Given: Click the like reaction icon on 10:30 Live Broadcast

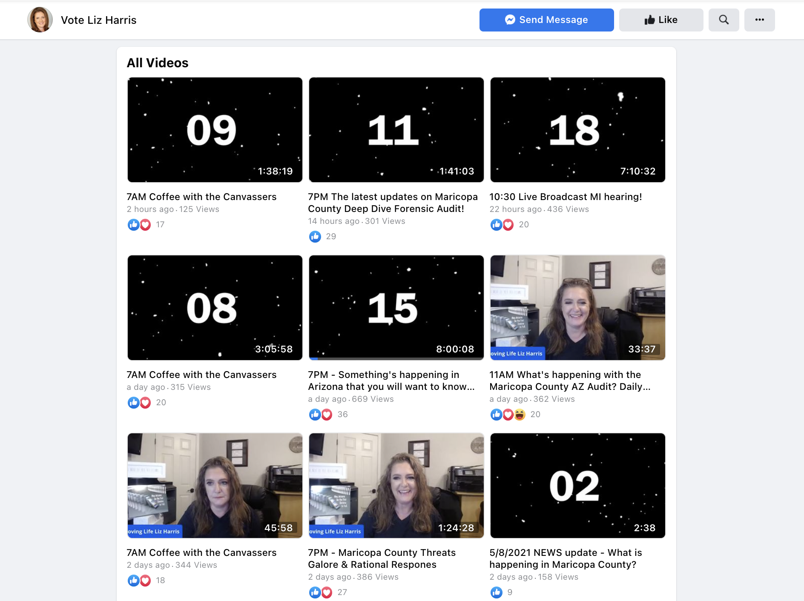Looking at the screenshot, I should coord(496,225).
